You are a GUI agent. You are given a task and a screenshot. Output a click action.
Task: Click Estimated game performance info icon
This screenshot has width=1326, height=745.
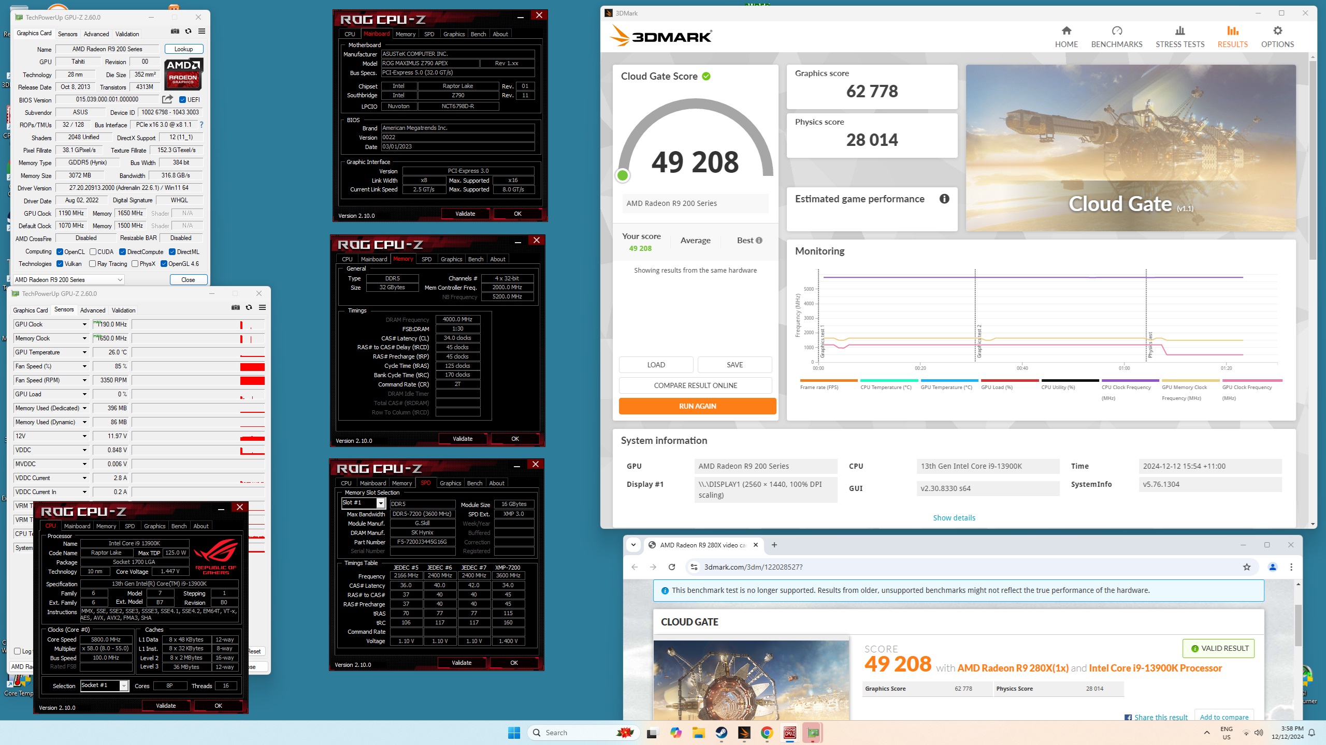click(944, 199)
